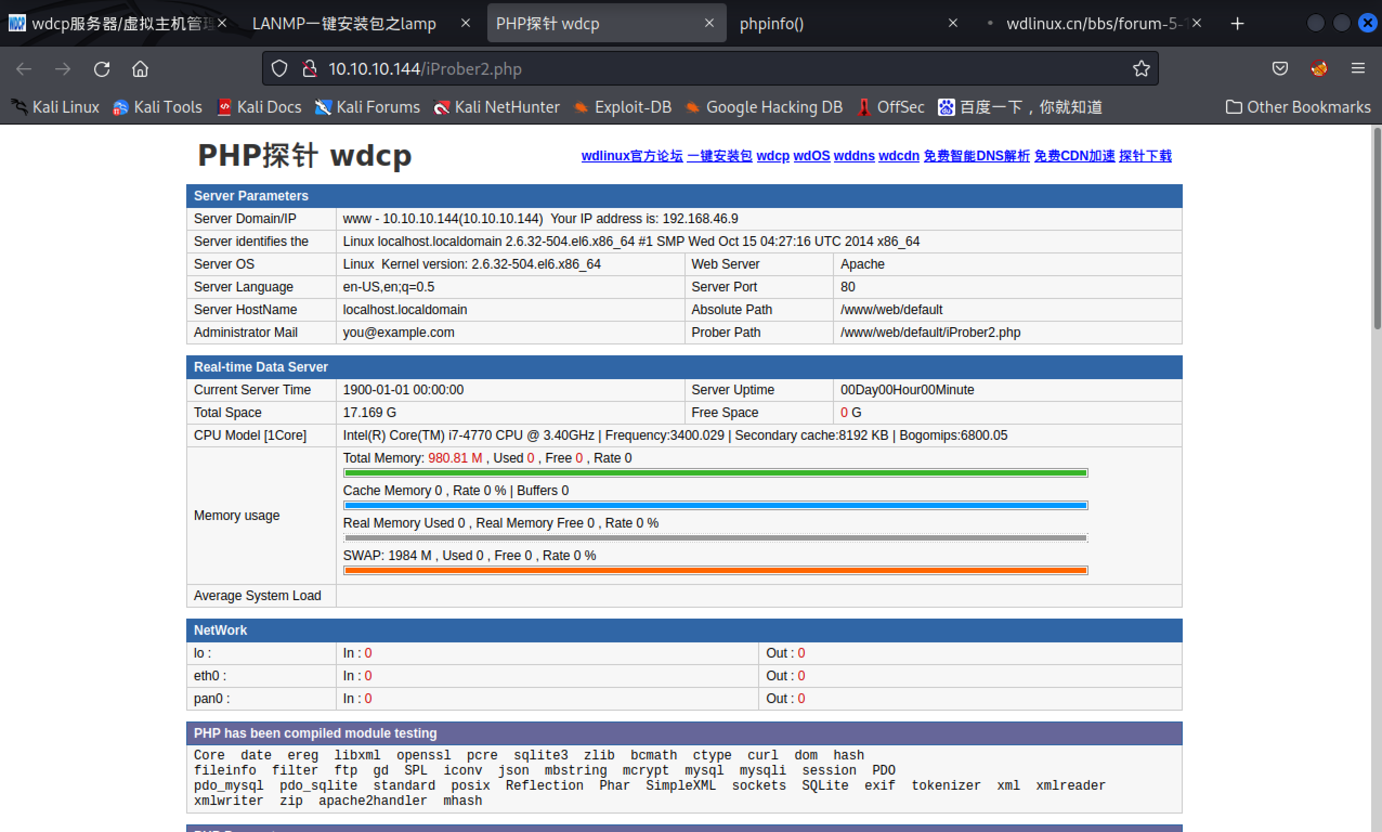1382x832 pixels.
Task: Click the orange extension icon in toolbar
Action: tap(1319, 69)
